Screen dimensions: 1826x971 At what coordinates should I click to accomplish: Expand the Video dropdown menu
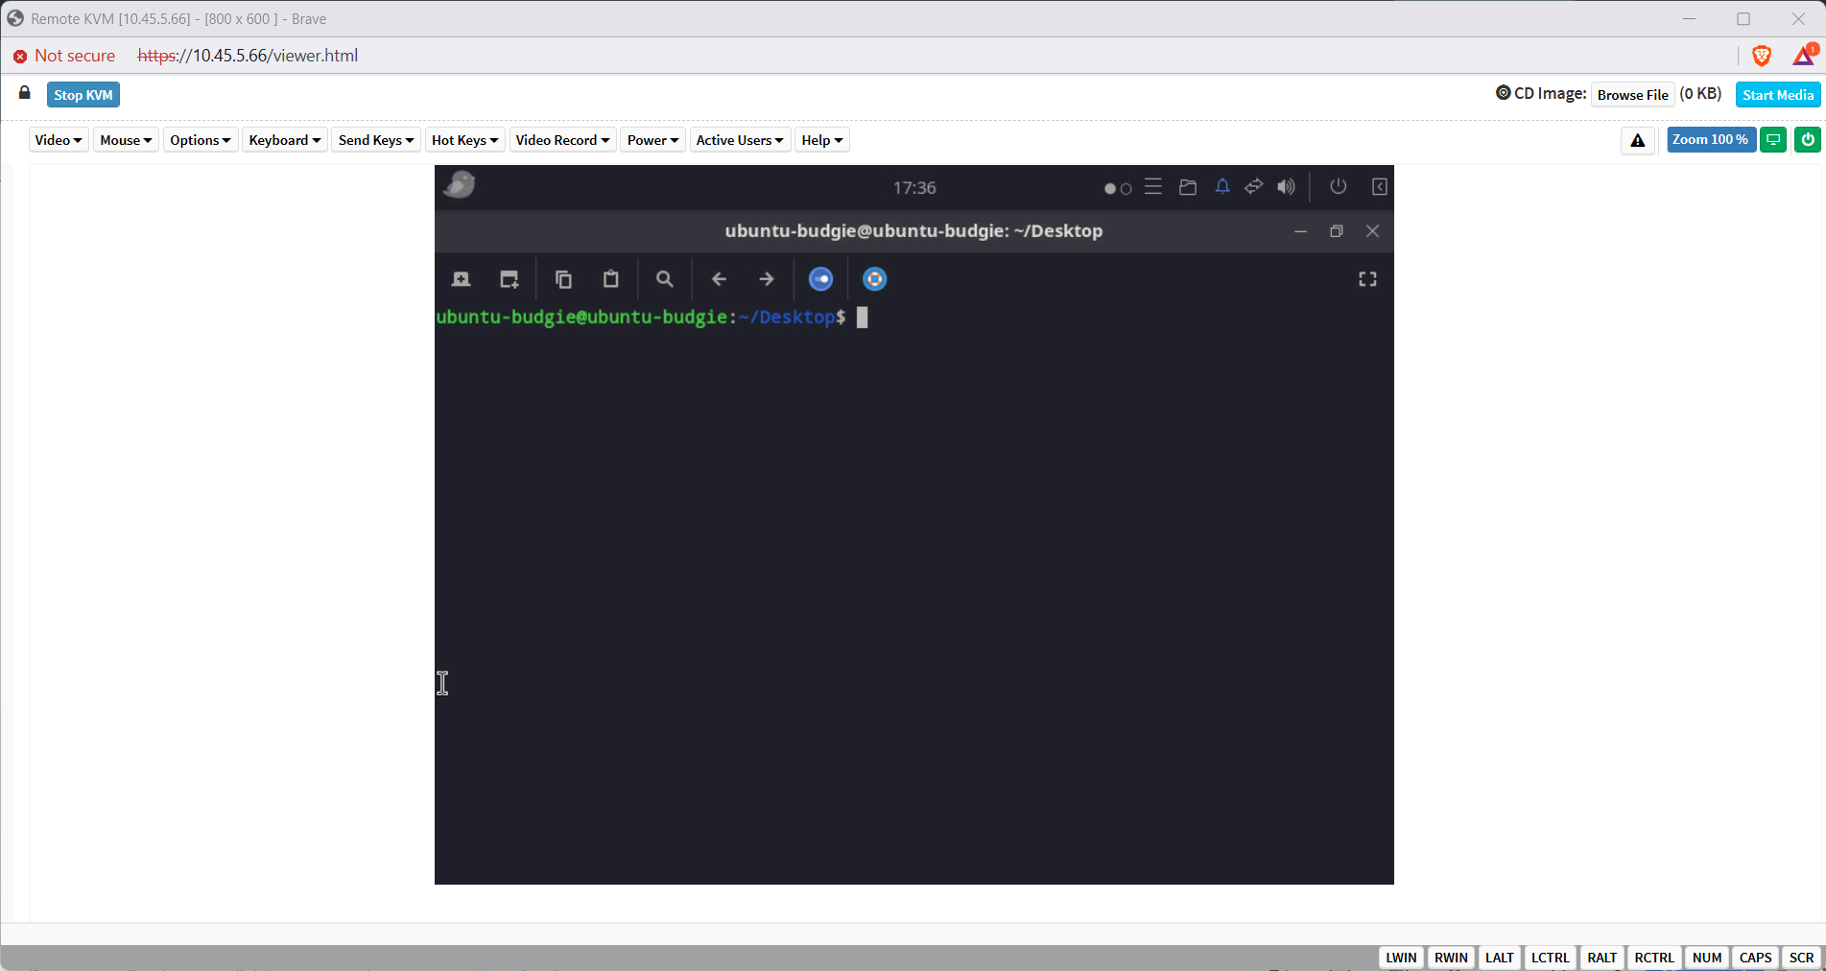59,140
